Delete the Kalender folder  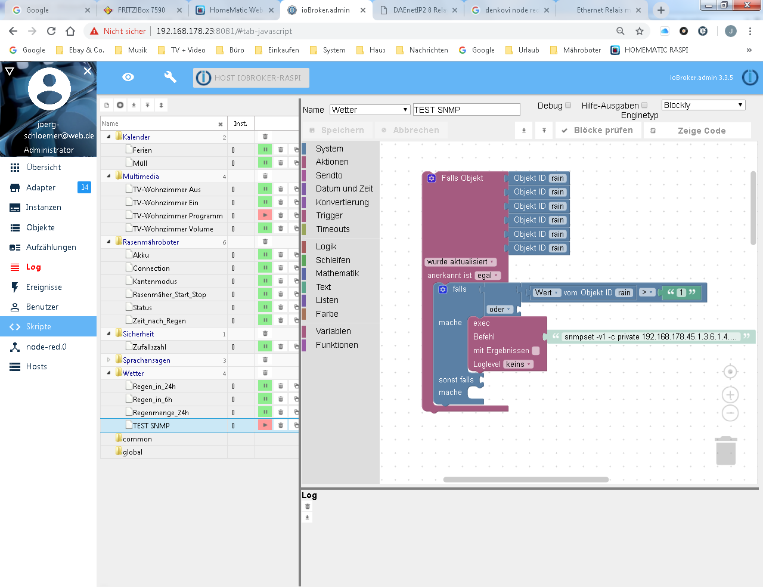click(x=265, y=137)
